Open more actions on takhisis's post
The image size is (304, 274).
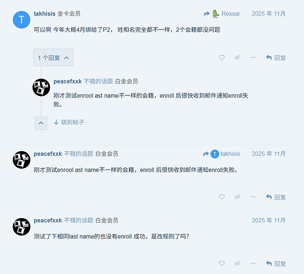coord(253,58)
